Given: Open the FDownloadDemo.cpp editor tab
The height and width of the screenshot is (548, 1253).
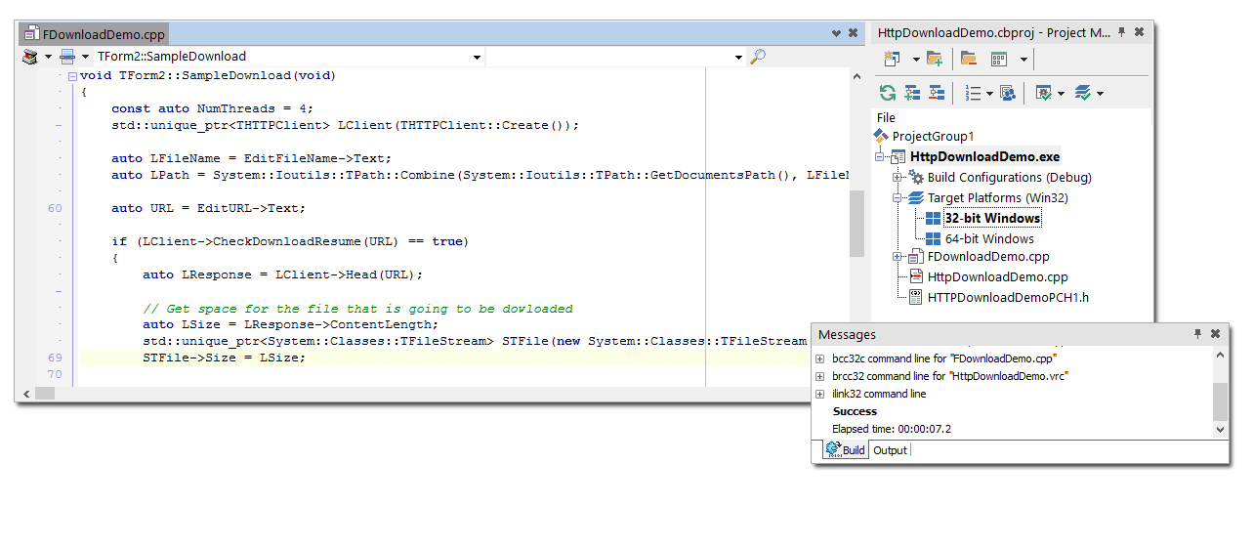Looking at the screenshot, I should 95,34.
